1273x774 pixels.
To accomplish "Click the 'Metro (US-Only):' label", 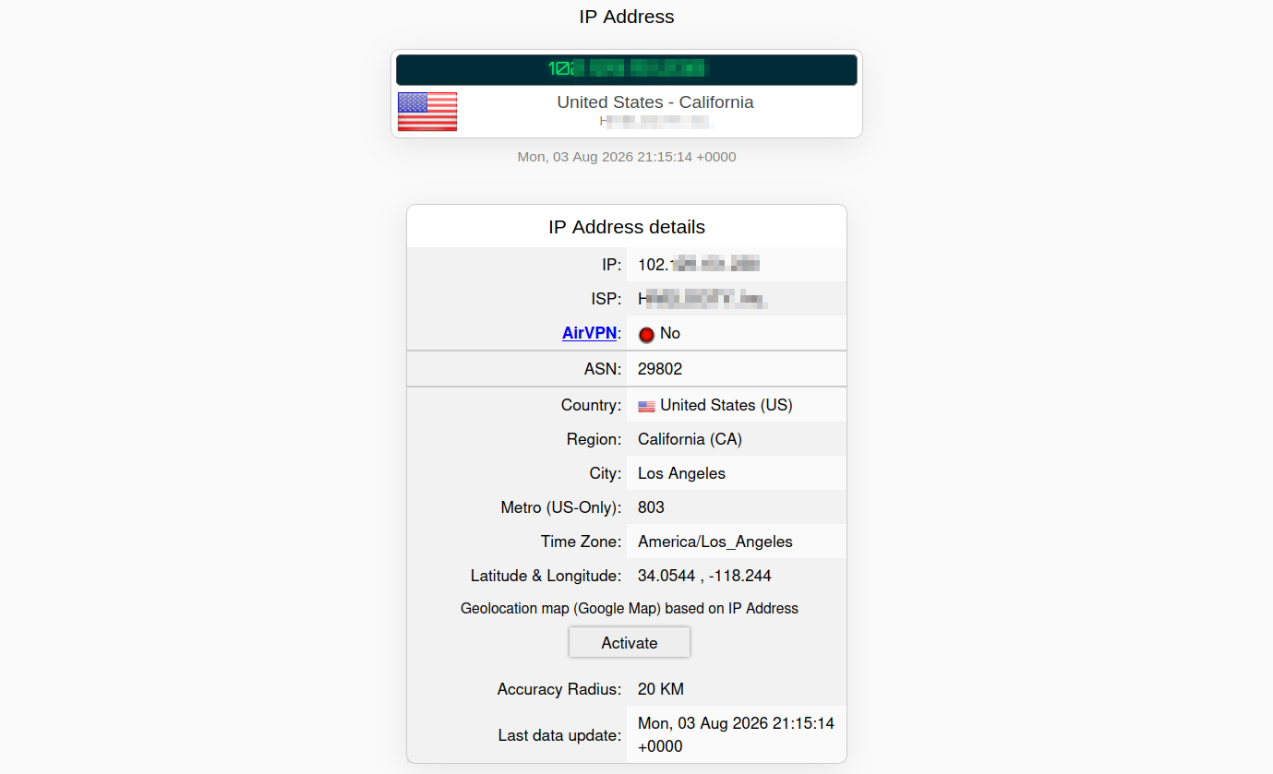I will pyautogui.click(x=561, y=507).
